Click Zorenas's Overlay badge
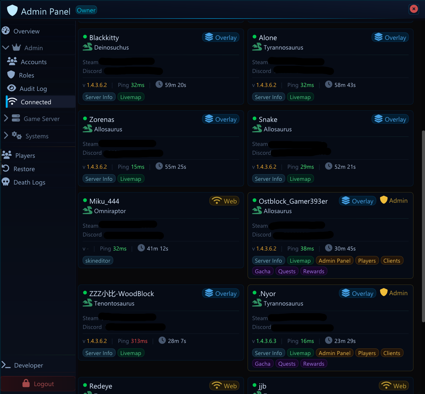This screenshot has height=394, width=425. tap(221, 119)
